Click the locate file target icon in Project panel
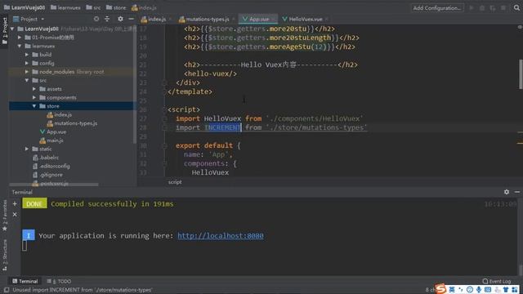Viewport: 523px width, 294px height. pyautogui.click(x=96, y=19)
